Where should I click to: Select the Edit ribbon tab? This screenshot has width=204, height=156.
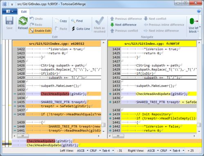24,12
